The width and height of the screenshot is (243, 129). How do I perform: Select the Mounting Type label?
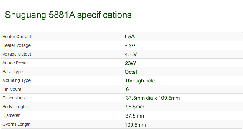pyautogui.click(x=16, y=80)
